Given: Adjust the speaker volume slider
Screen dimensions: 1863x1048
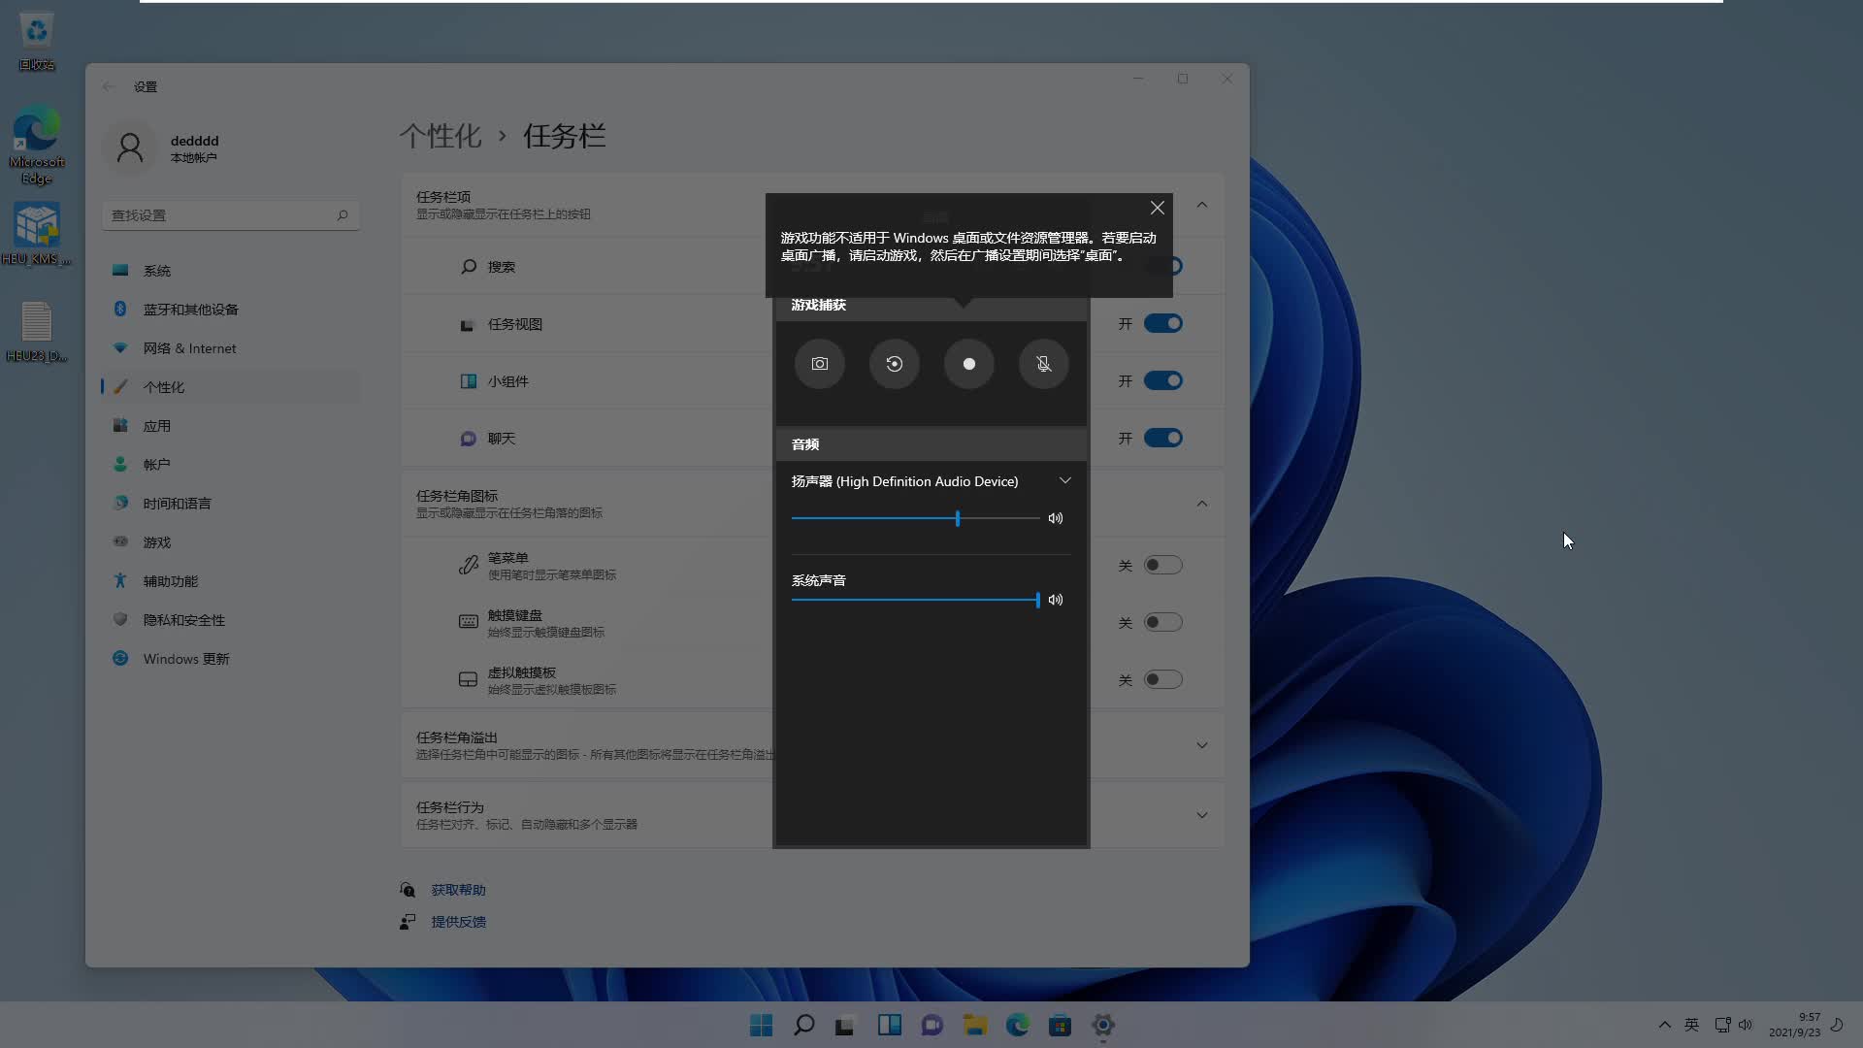Looking at the screenshot, I should (x=915, y=518).
